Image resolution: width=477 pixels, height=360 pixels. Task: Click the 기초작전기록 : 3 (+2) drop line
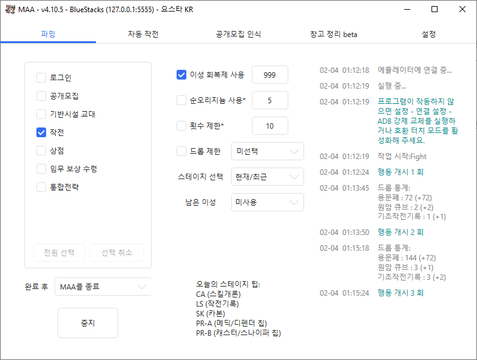point(411,277)
